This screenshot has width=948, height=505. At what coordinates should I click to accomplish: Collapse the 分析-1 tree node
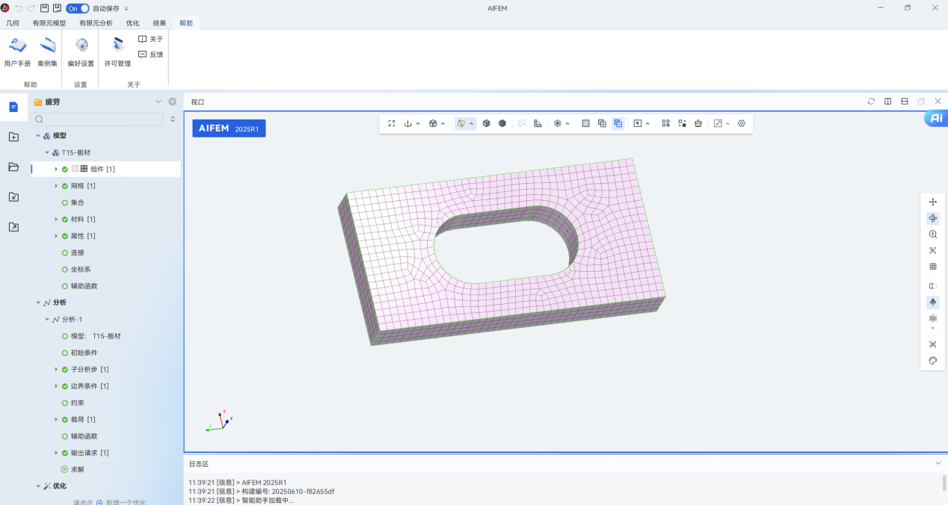47,320
